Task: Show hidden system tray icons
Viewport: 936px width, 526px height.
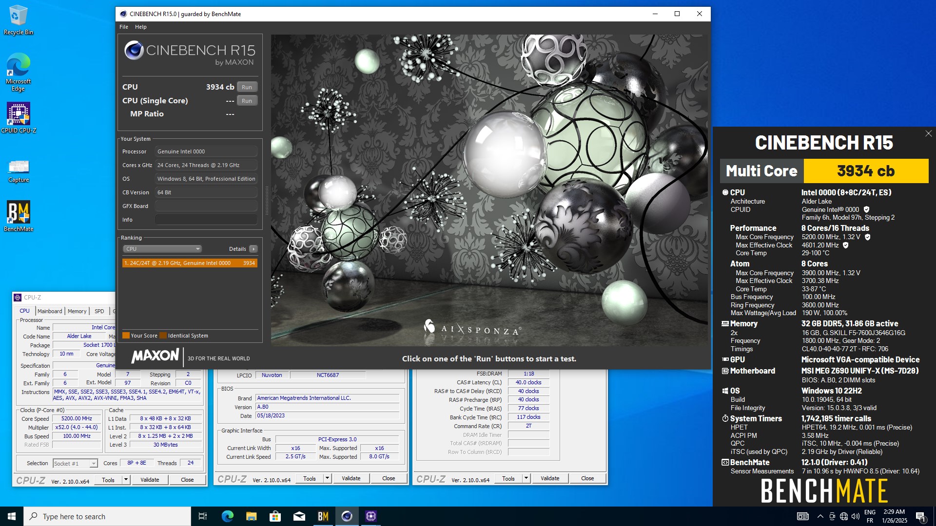Action: (x=820, y=516)
